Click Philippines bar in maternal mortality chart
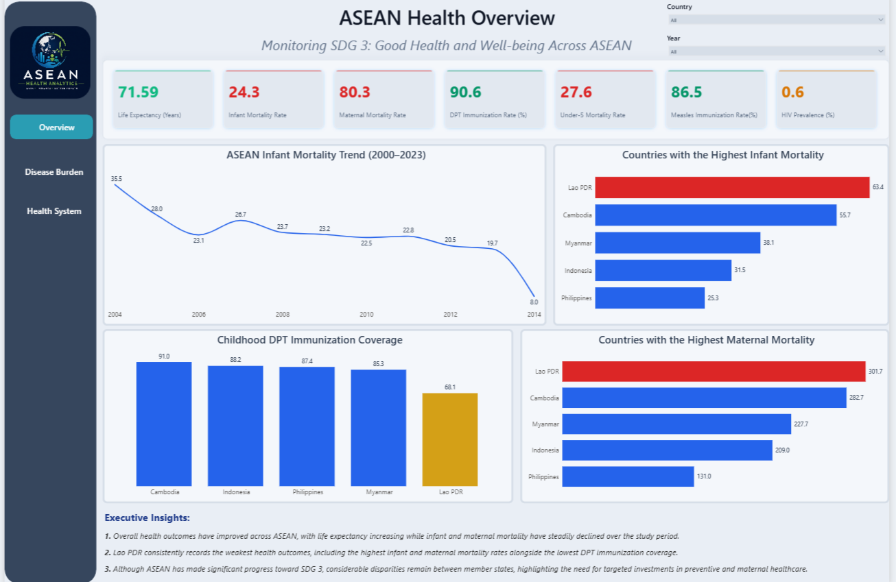Image resolution: width=896 pixels, height=582 pixels. (628, 477)
